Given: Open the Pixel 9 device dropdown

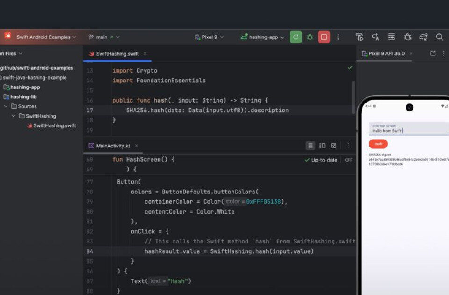Looking at the screenshot, I should [209, 37].
